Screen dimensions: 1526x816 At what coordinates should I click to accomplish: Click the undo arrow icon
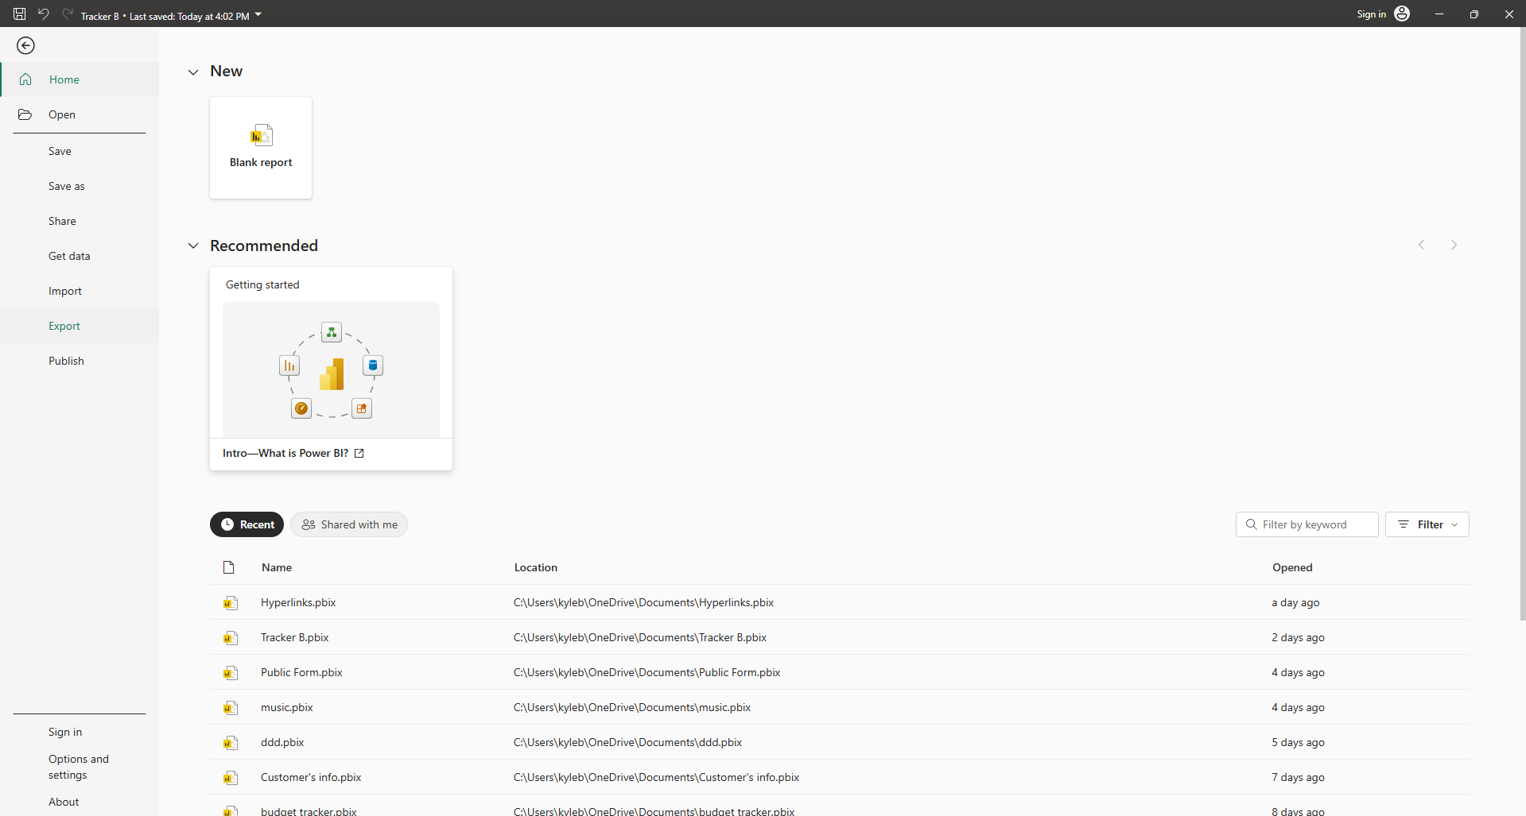click(44, 14)
